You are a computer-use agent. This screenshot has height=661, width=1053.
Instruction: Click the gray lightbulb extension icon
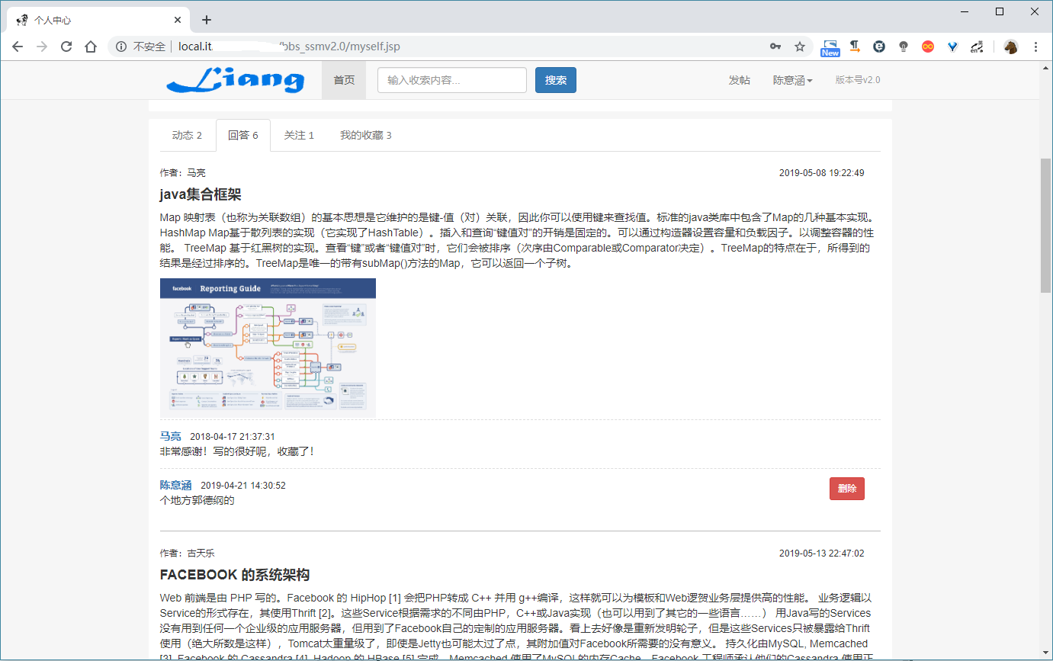point(904,47)
